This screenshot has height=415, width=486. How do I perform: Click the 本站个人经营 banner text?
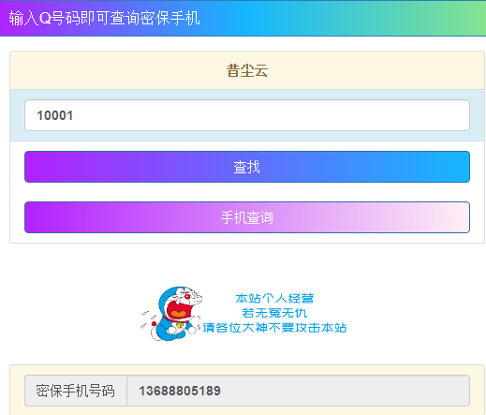274,298
